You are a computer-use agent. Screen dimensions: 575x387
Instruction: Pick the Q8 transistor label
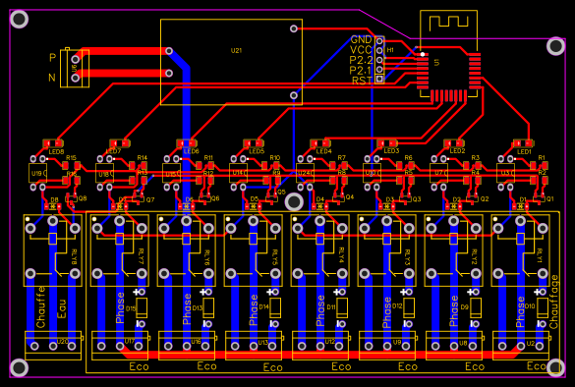[x=83, y=198]
